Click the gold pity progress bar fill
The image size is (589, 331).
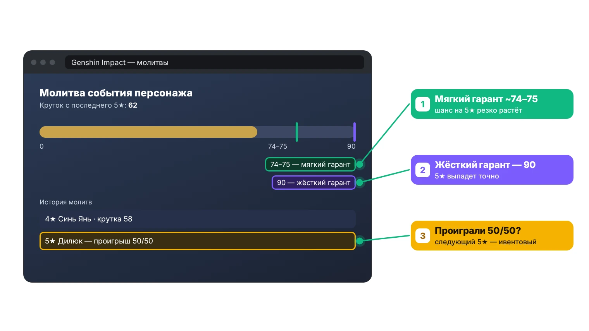[148, 132]
